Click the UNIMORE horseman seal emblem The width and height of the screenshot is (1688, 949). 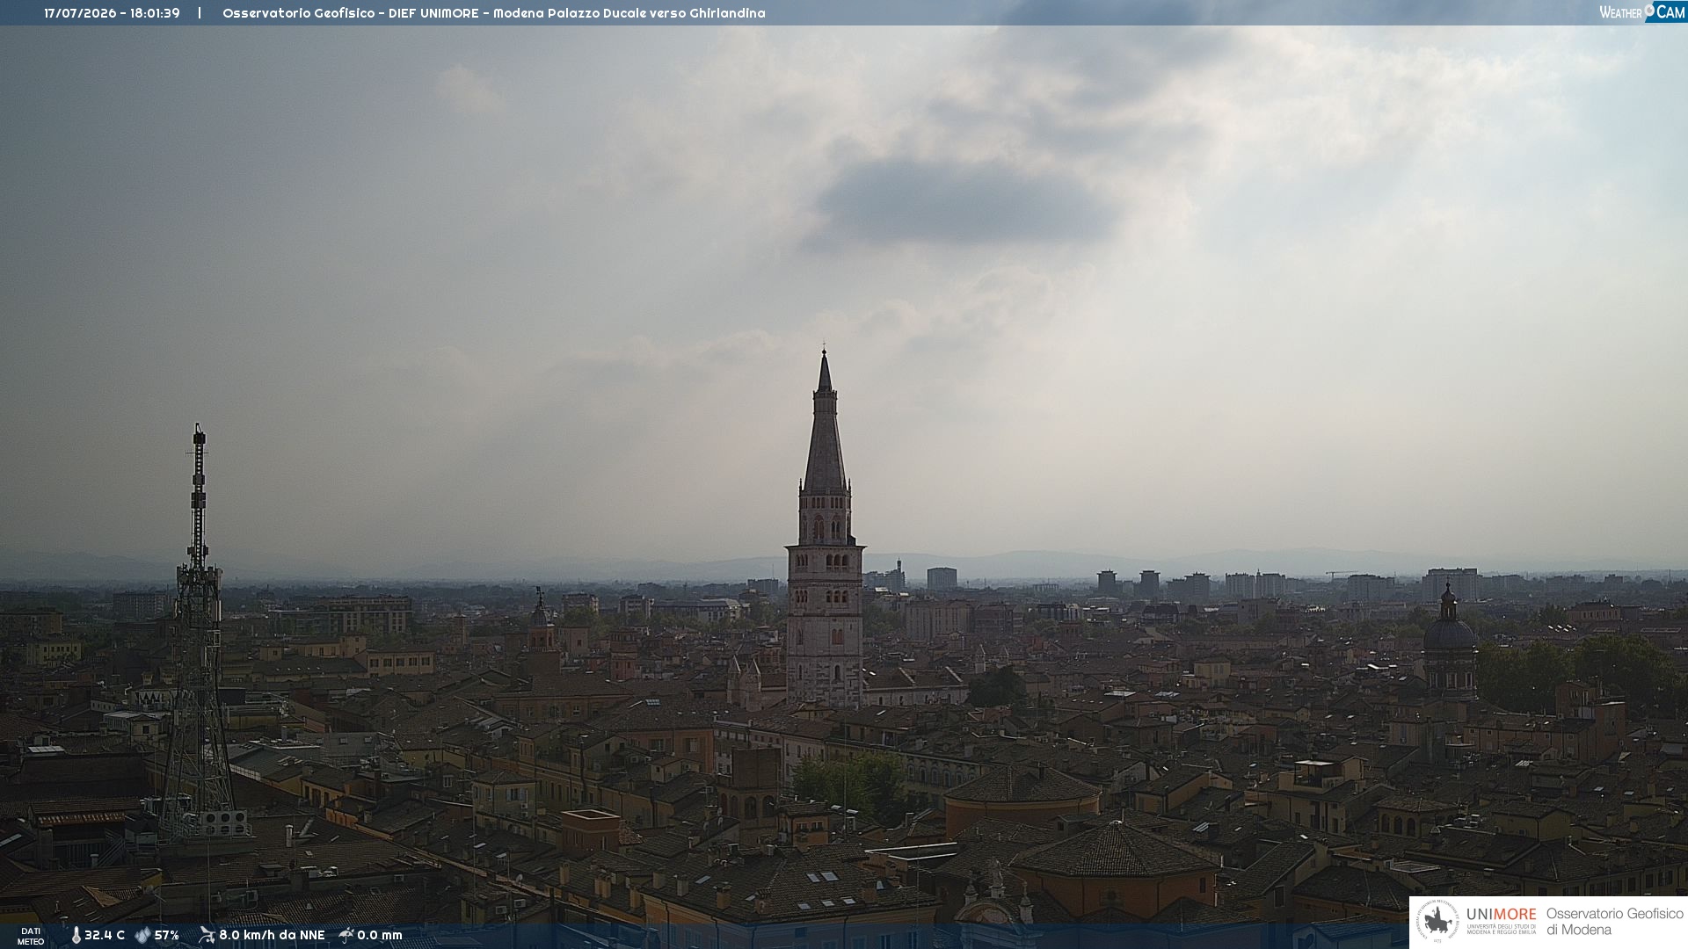pyautogui.click(x=1437, y=922)
